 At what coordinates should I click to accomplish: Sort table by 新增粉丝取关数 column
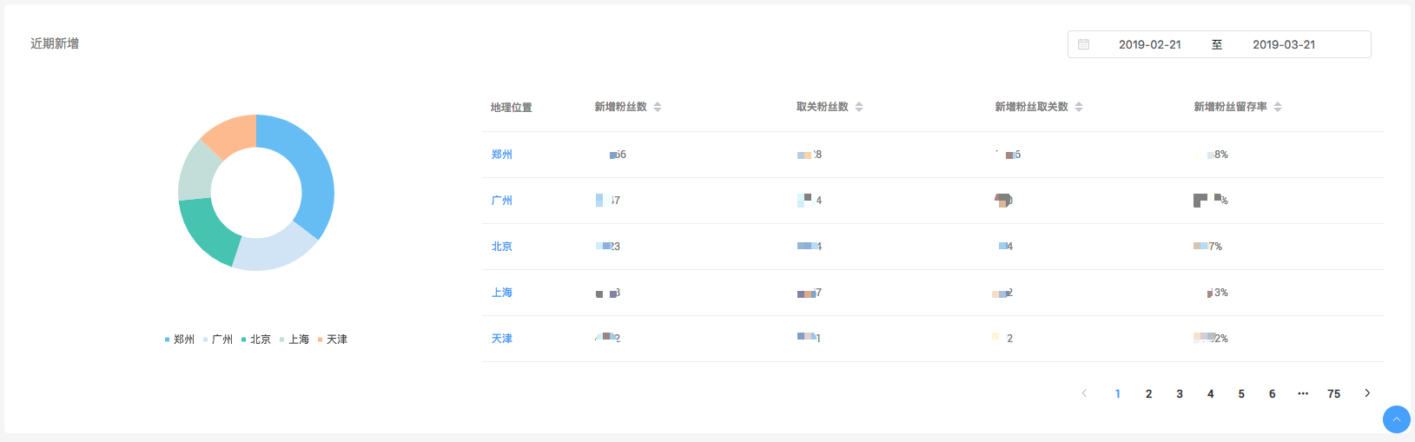[x=1079, y=107]
